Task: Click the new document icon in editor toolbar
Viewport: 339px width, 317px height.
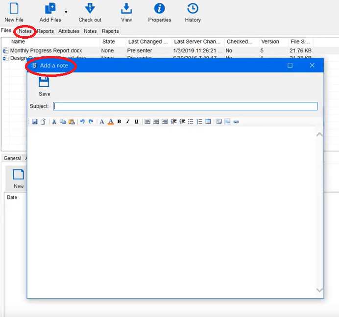Action: (x=43, y=122)
